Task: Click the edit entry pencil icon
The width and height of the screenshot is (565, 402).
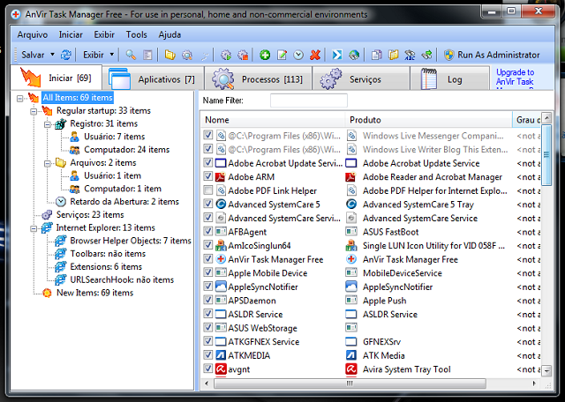Action: [x=282, y=55]
